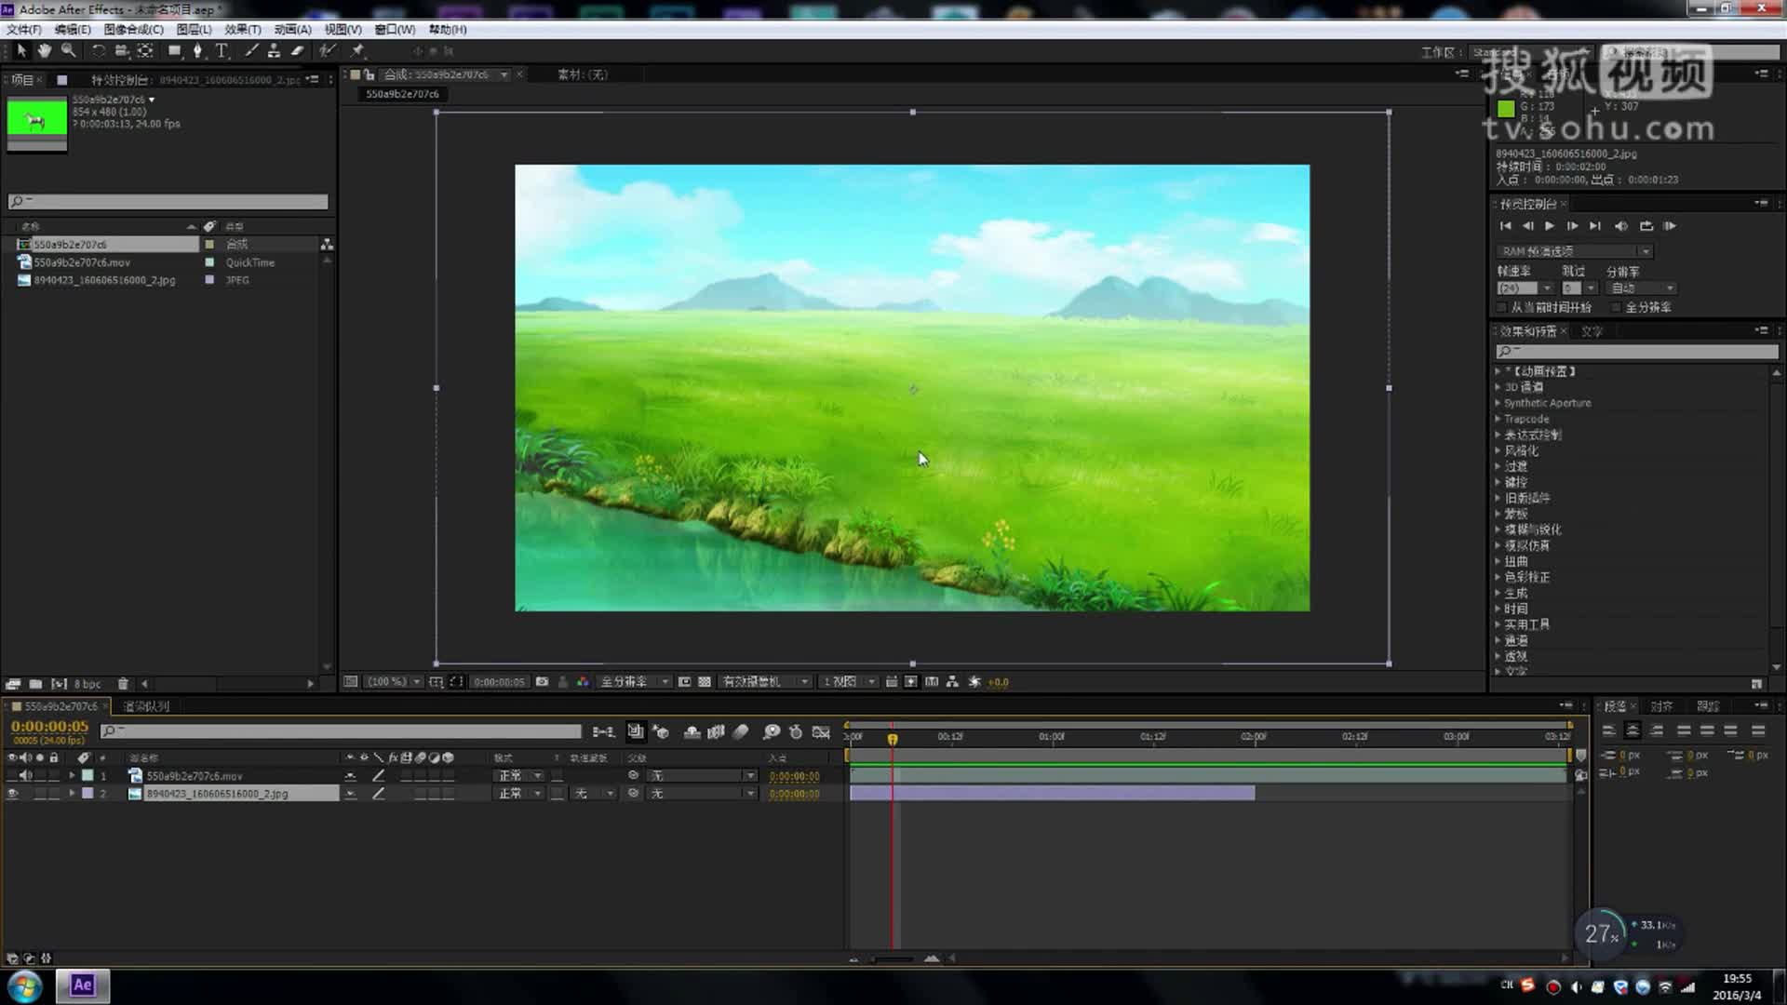Toggle loop option in Preview panel
This screenshot has height=1005, width=1787.
(x=1646, y=226)
